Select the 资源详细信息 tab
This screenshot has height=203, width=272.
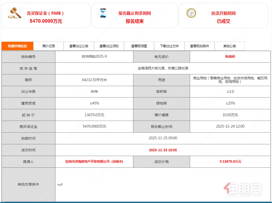tap(17, 46)
